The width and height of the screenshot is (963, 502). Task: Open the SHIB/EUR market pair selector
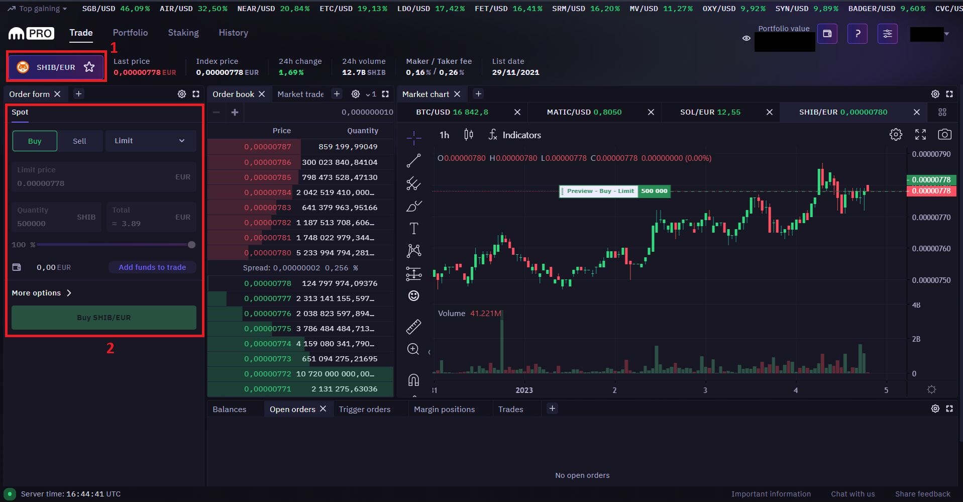(x=55, y=67)
